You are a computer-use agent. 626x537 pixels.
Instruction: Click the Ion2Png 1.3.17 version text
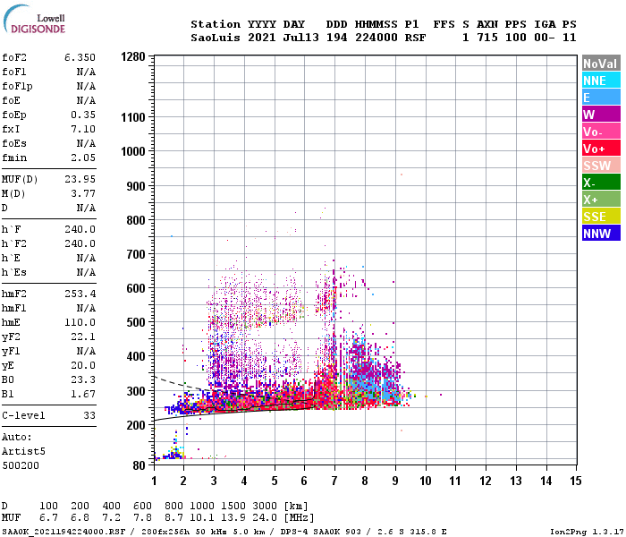tap(587, 532)
